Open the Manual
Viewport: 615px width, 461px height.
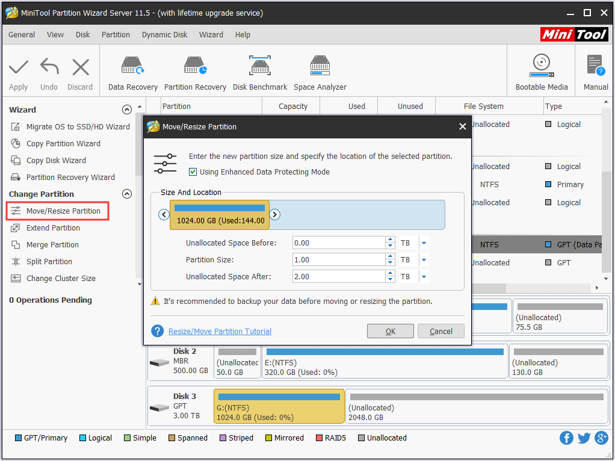(x=595, y=73)
